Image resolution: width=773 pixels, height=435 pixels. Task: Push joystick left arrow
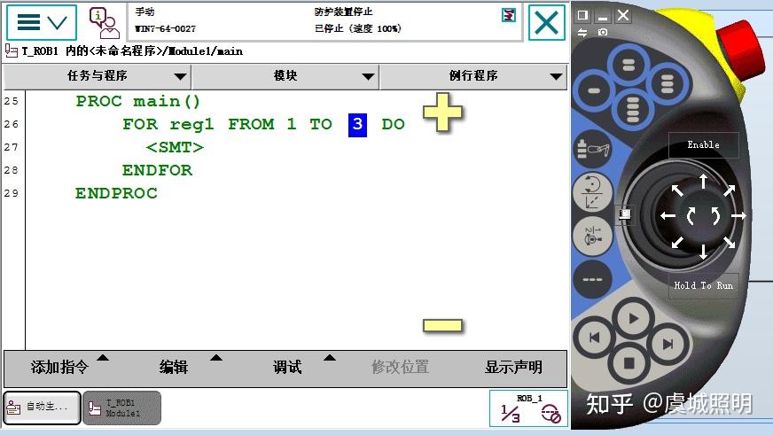(x=668, y=216)
